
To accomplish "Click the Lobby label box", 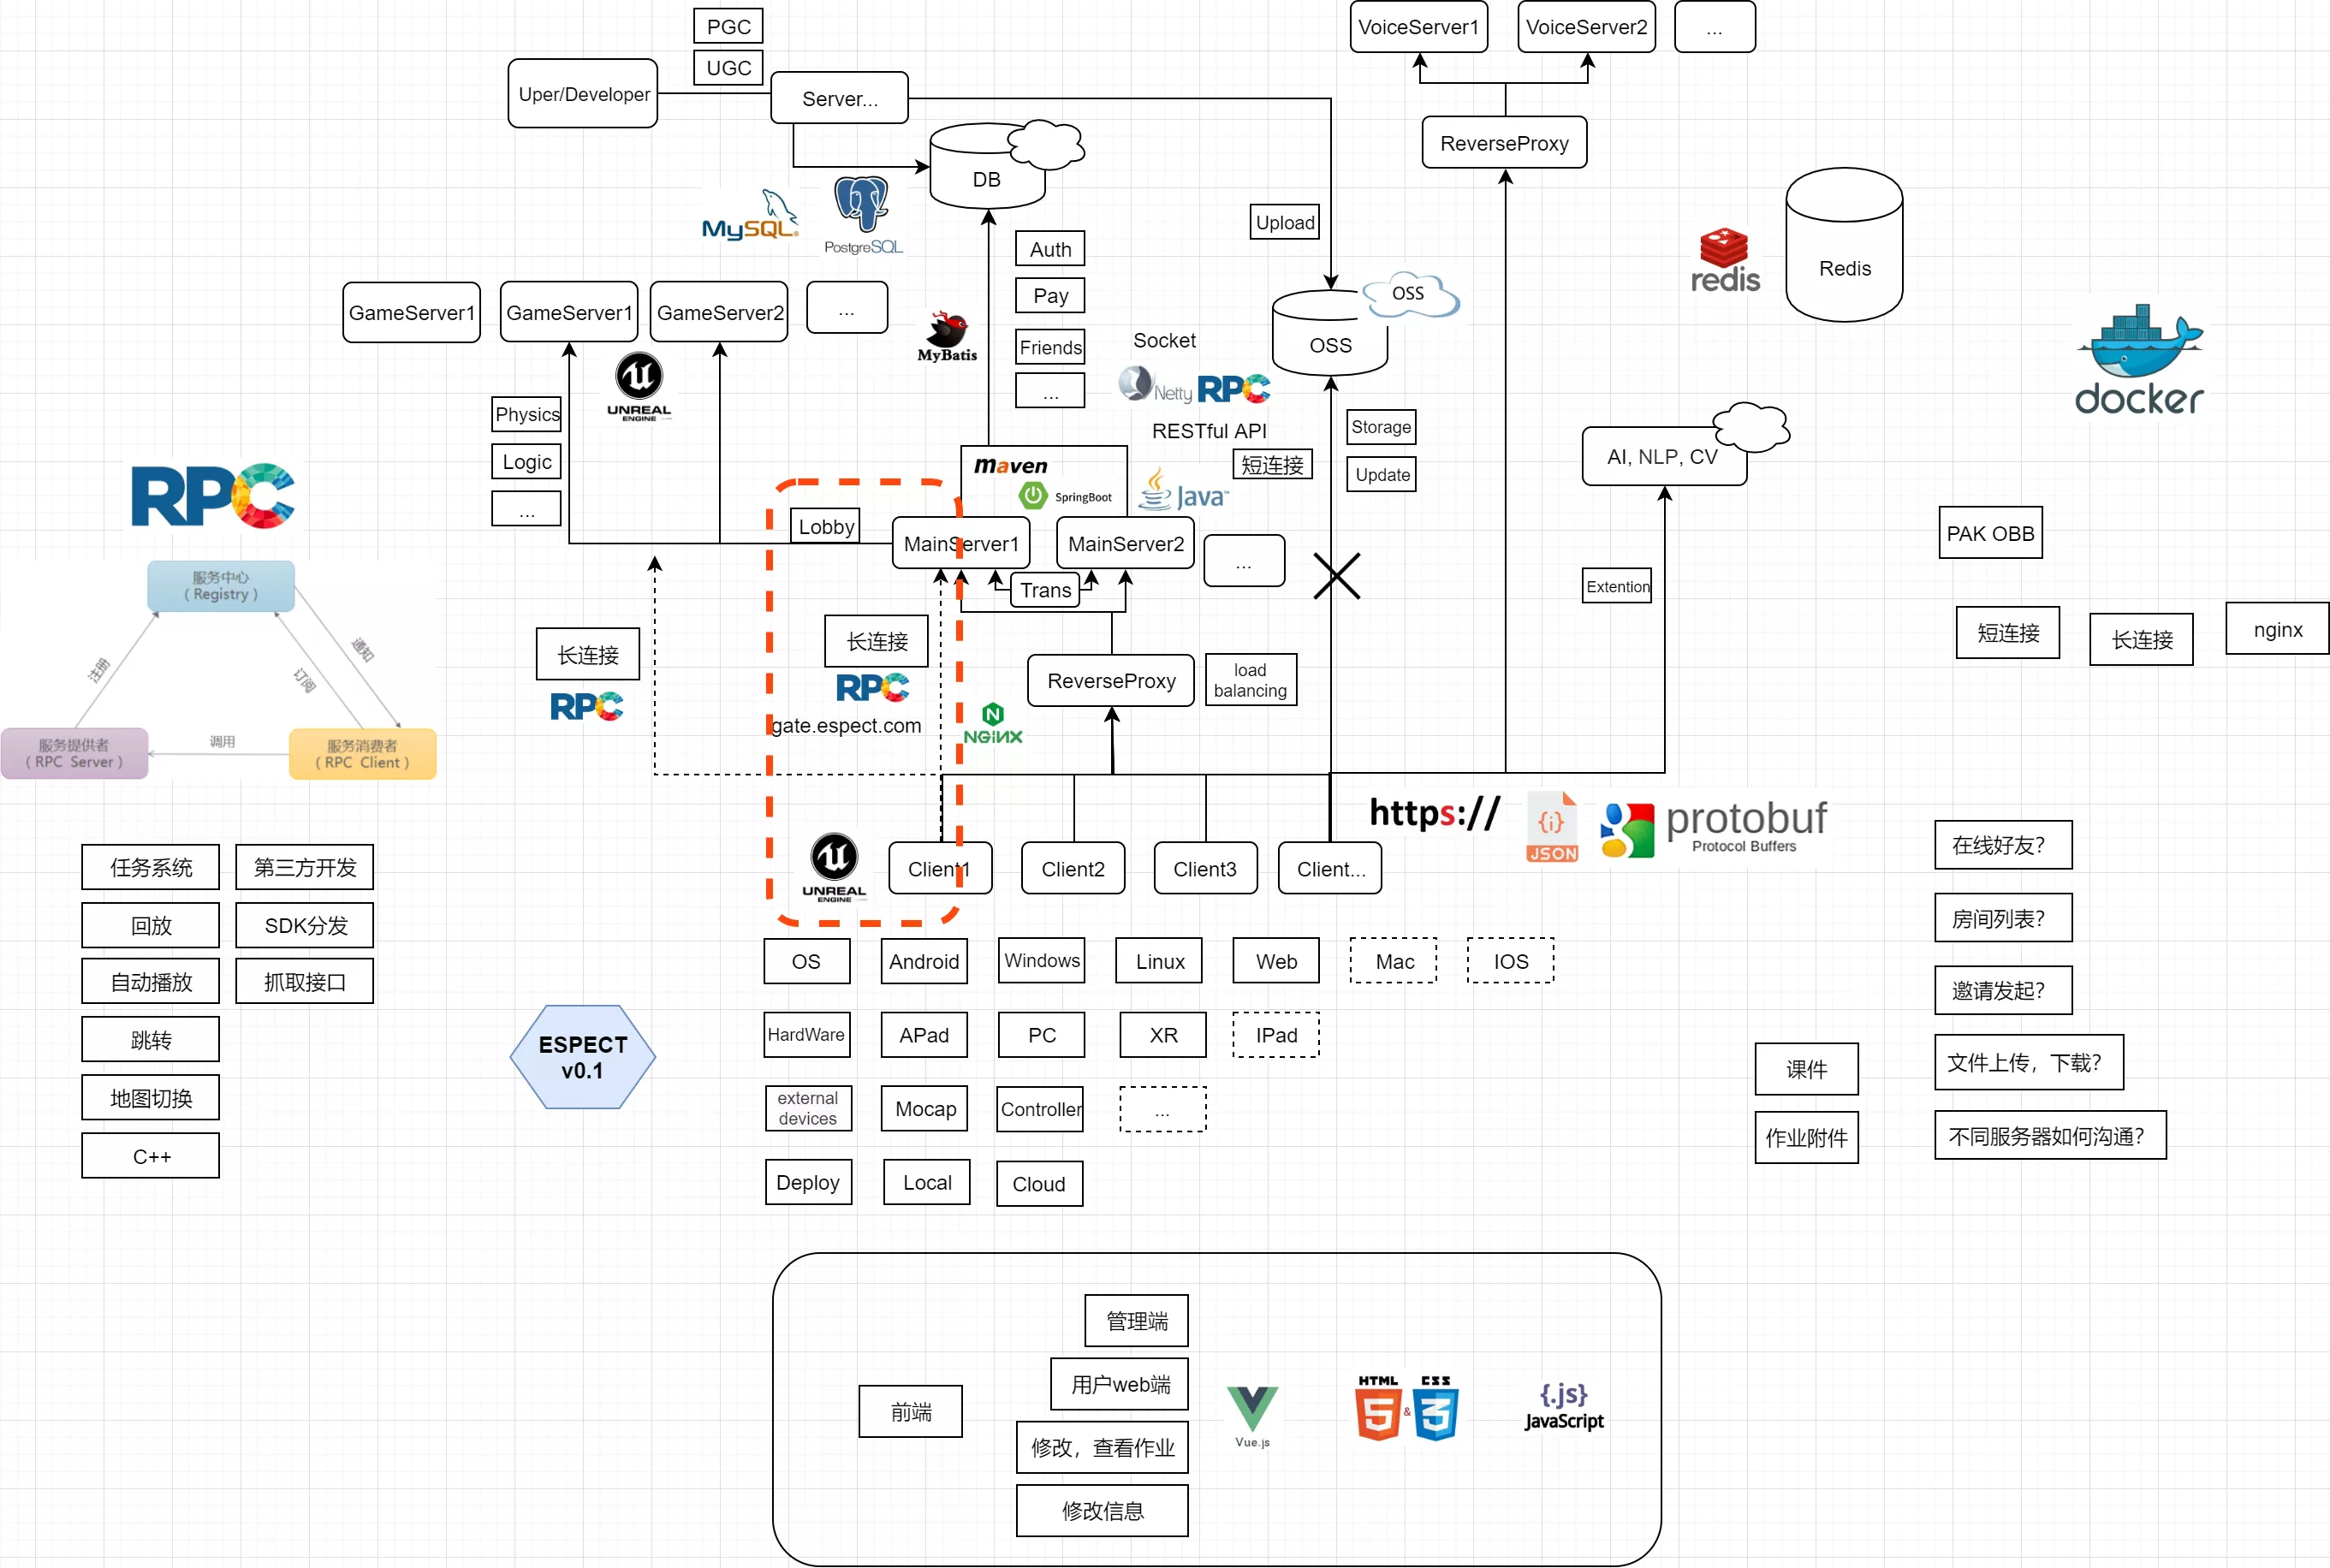I will click(826, 526).
